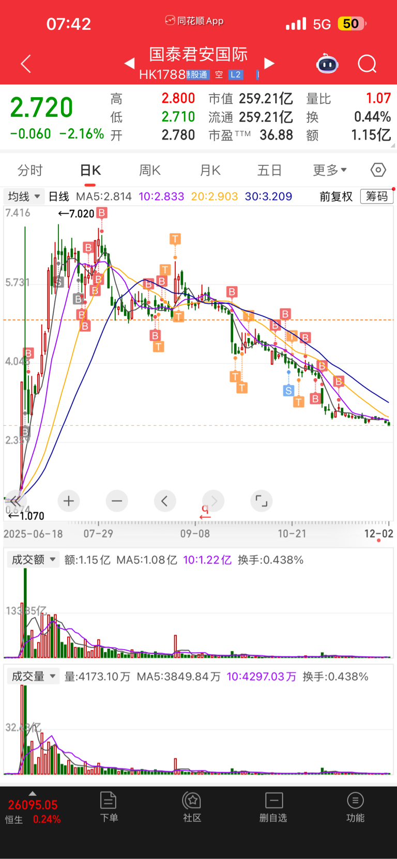Screen dimensions: 397x859
Task: Go back using the top-left arrow
Action: point(26,64)
